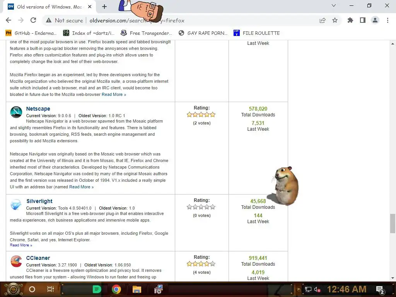This screenshot has width=396, height=297.
Task: Open File Explorer from the taskbar
Action: [x=137, y=289]
